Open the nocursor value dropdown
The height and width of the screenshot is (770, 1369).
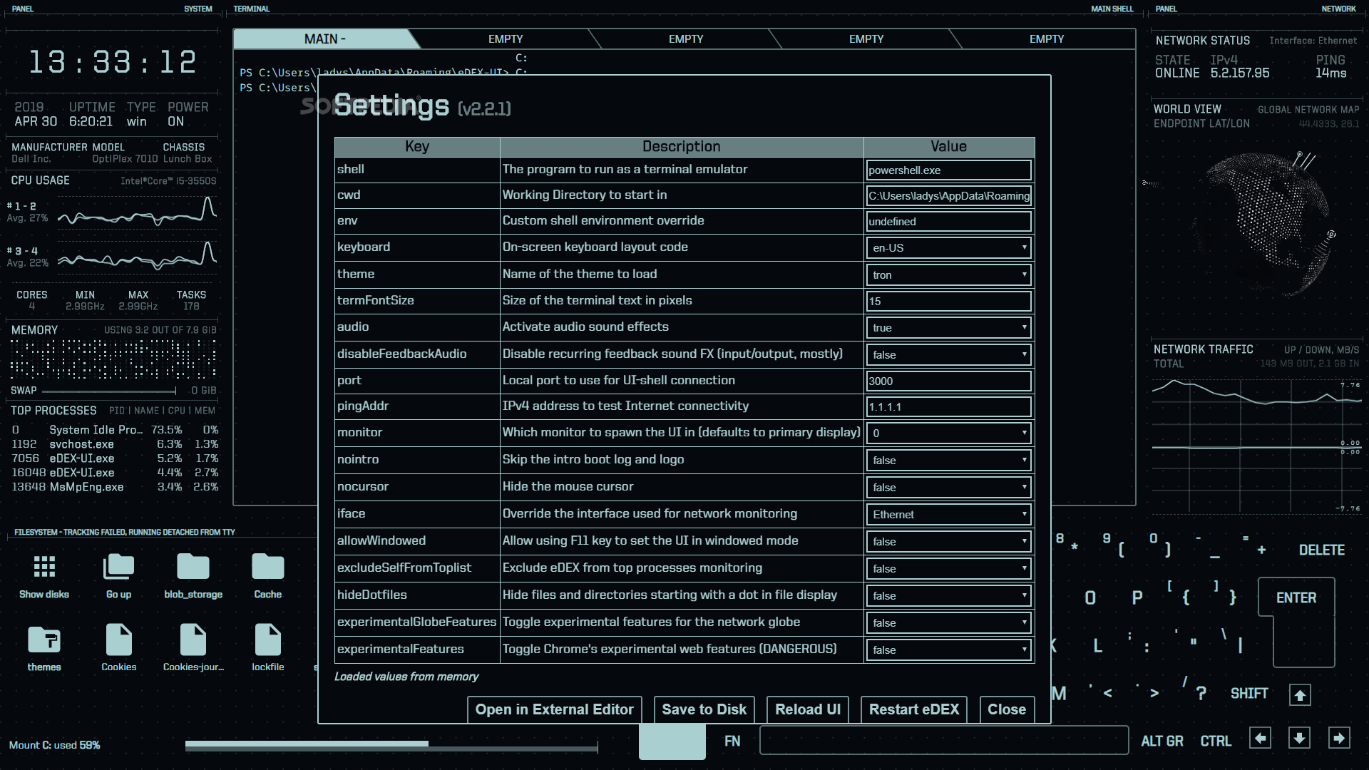click(949, 488)
